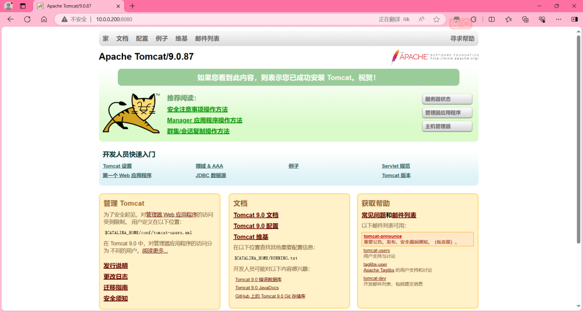
Task: Open the 更改日志 link
Action: coord(116,277)
